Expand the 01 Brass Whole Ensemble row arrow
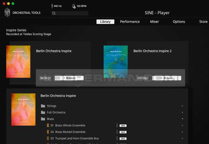Screen dimensions: 209x144 point(182,125)
